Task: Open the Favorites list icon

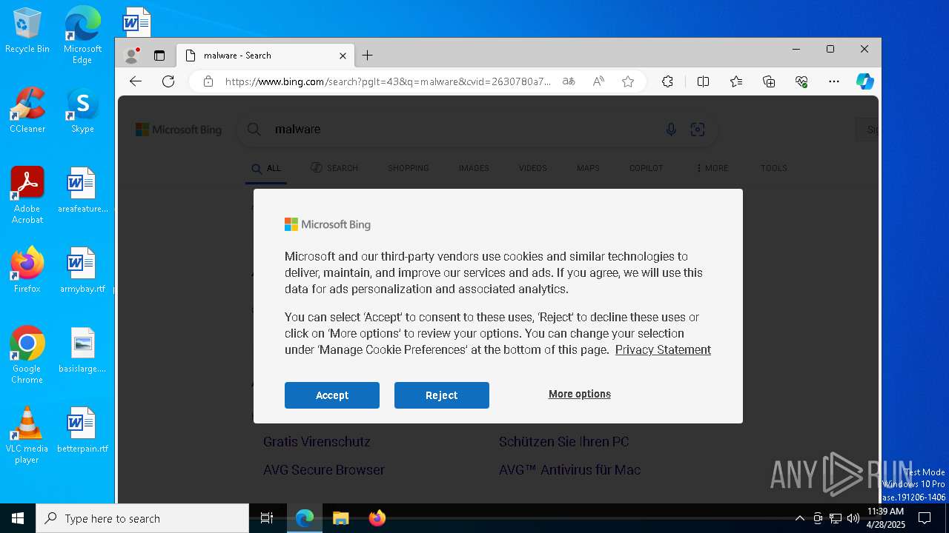Action: click(735, 81)
